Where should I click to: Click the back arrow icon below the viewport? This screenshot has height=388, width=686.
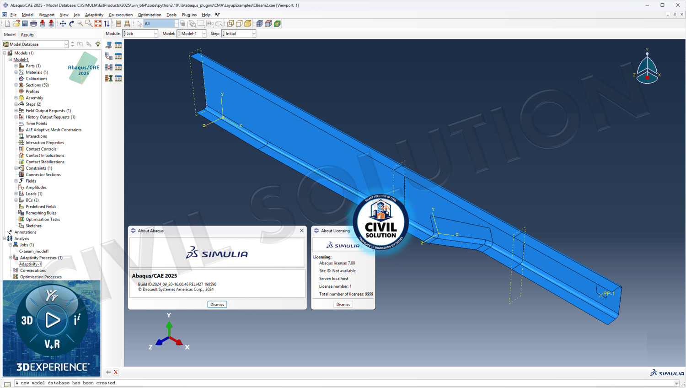108,372
